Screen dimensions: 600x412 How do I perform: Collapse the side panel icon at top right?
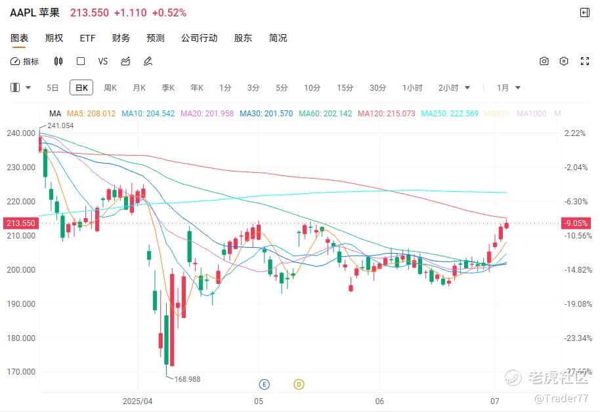pyautogui.click(x=585, y=12)
